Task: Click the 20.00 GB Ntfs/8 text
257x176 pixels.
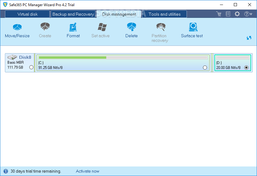Action: [x=228, y=68]
